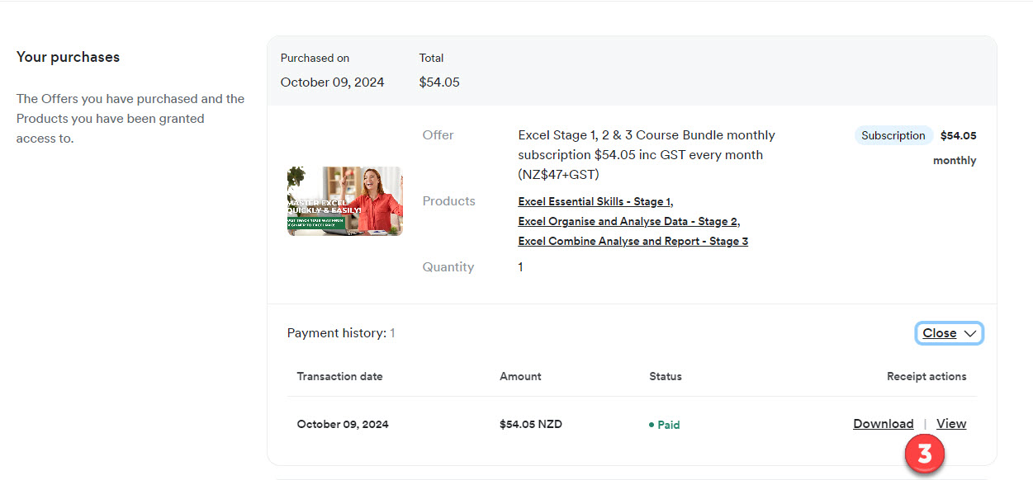Image resolution: width=1033 pixels, height=480 pixels.
Task: Click the Transaction date column header
Action: [339, 376]
